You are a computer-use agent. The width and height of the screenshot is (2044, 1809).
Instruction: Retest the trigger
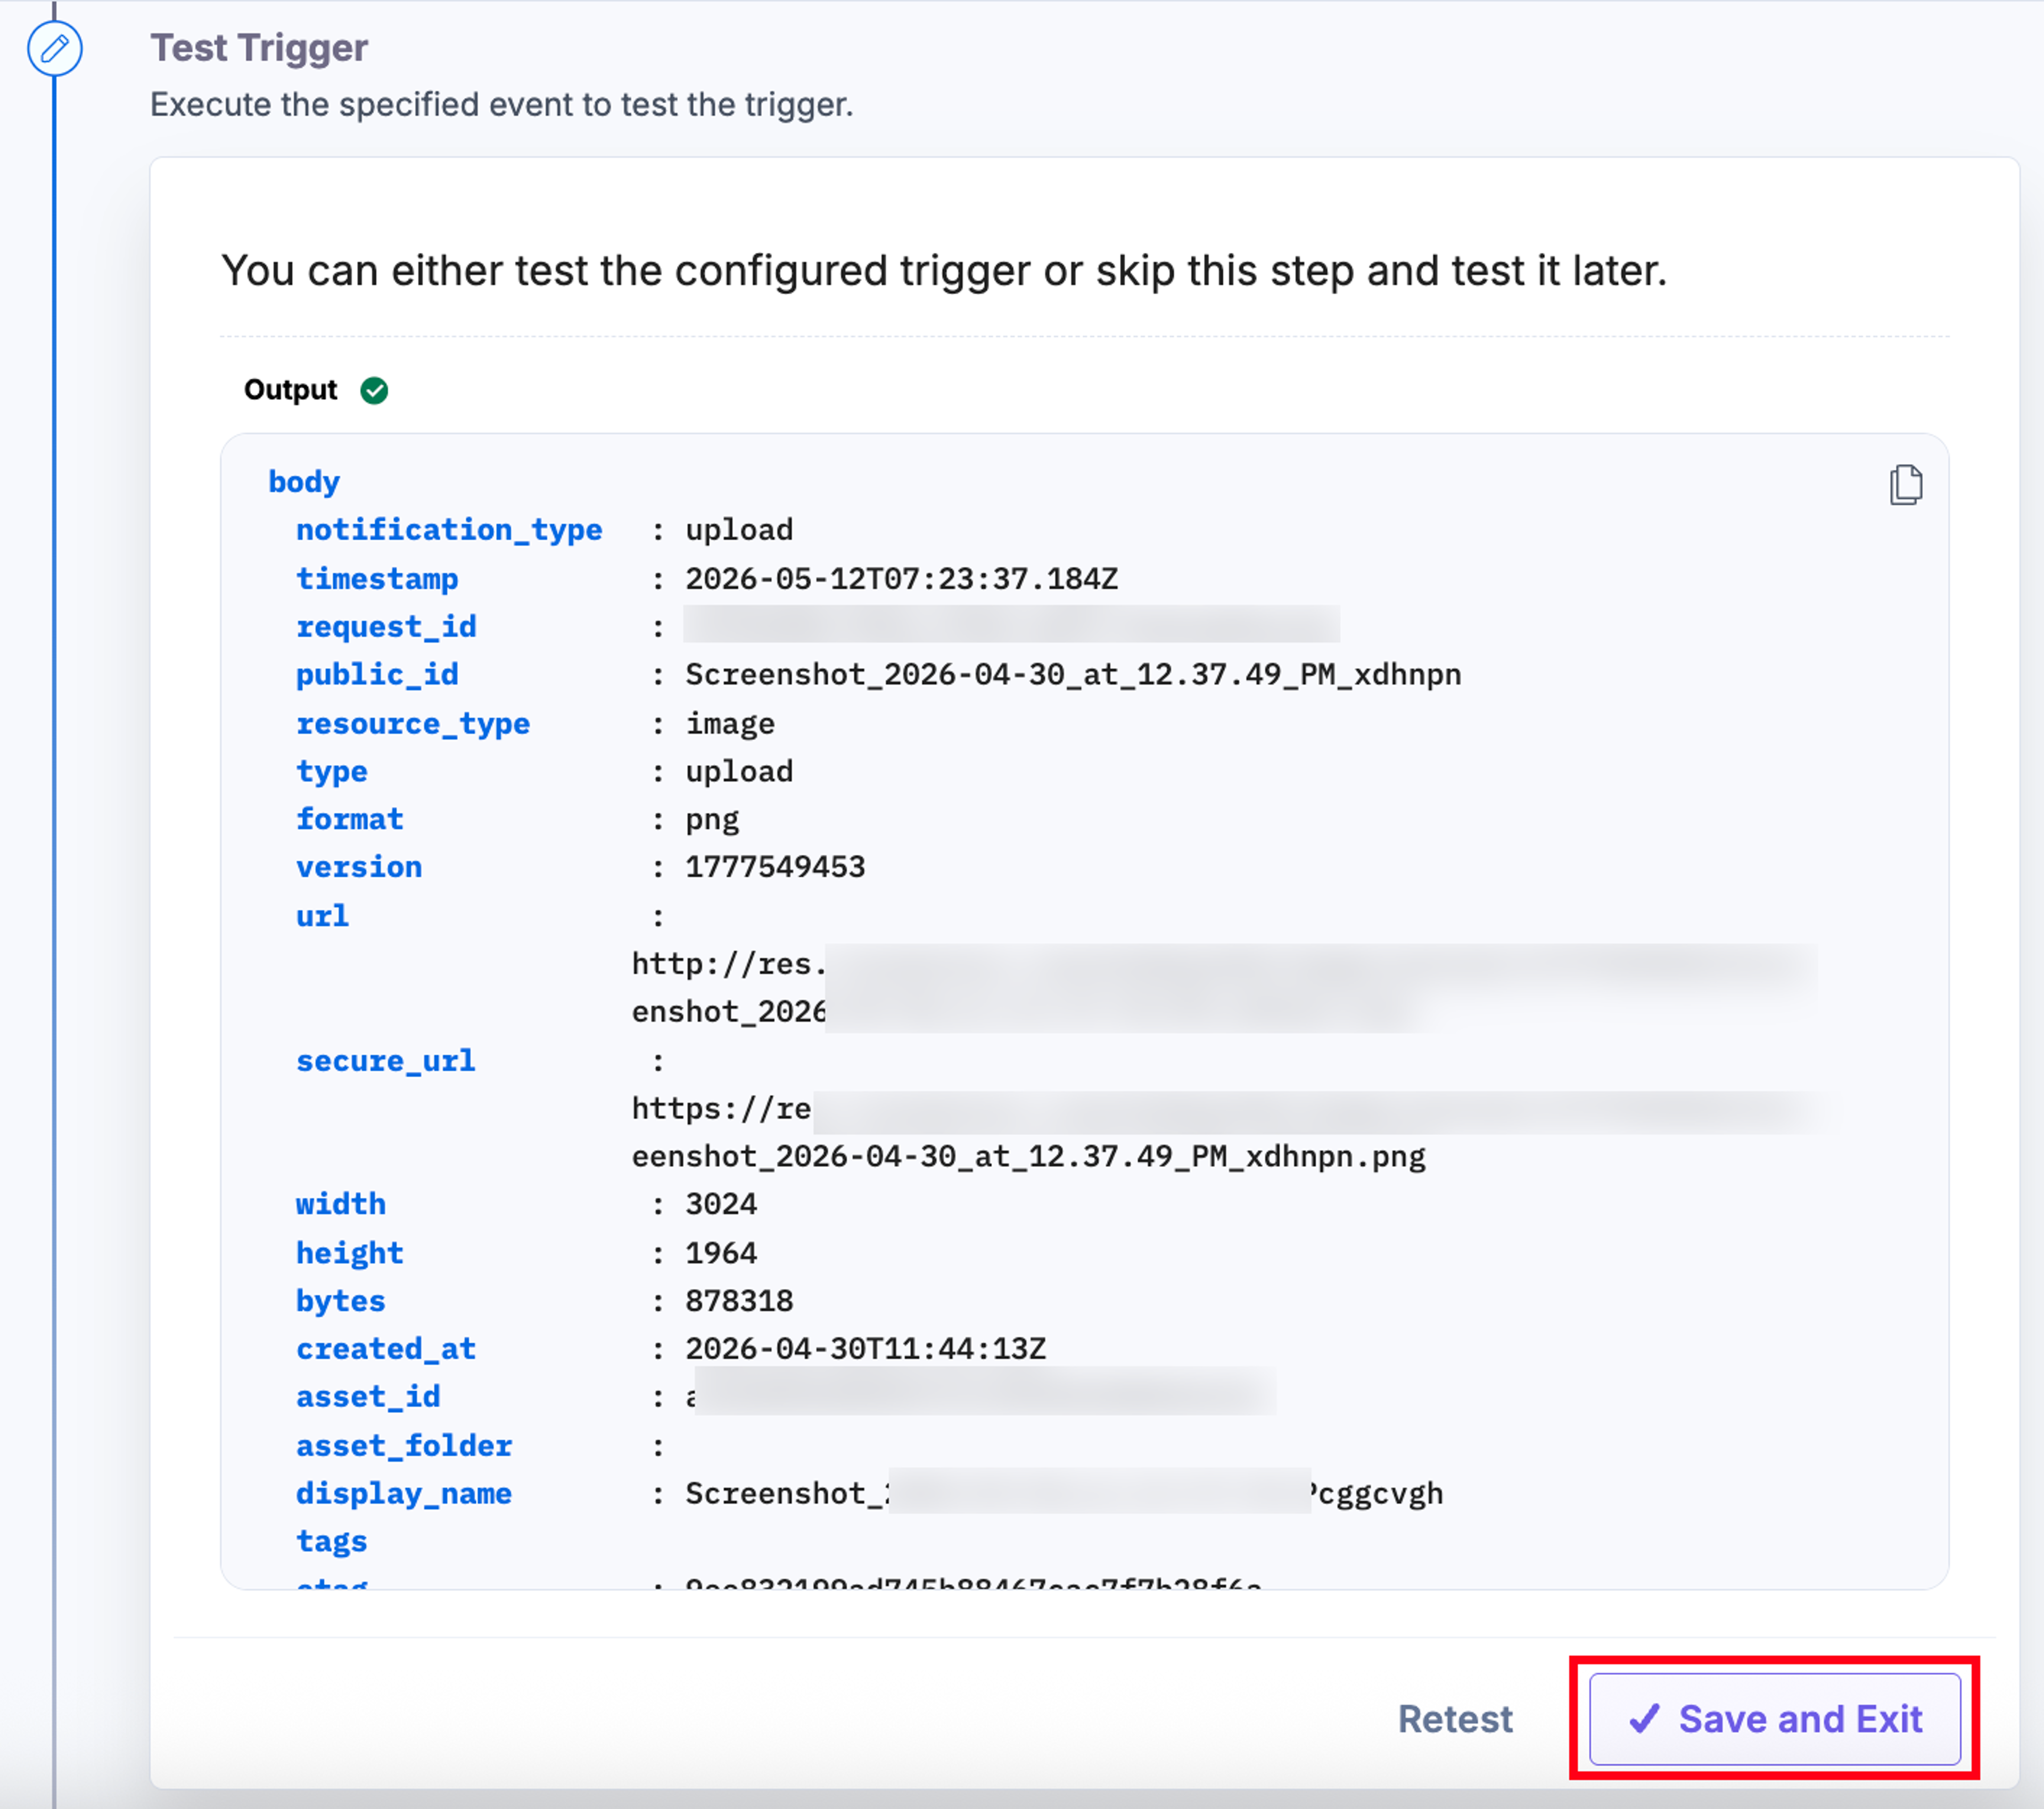coord(1454,1719)
